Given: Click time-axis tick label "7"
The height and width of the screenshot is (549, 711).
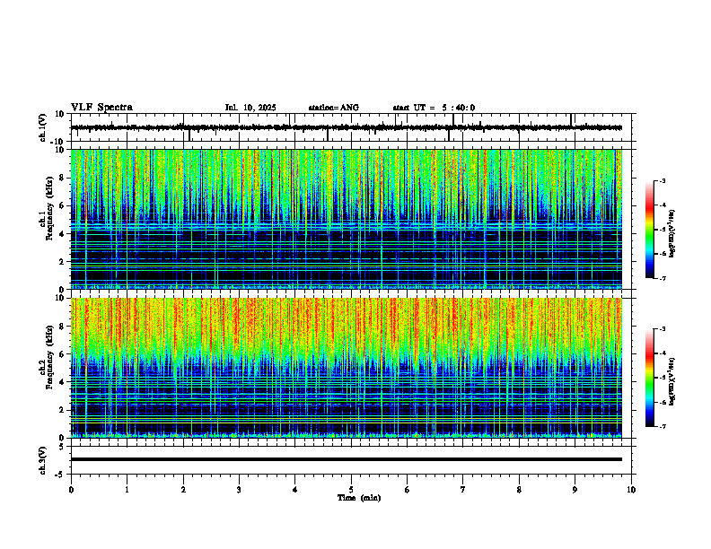Looking at the screenshot, I should click(x=463, y=490).
